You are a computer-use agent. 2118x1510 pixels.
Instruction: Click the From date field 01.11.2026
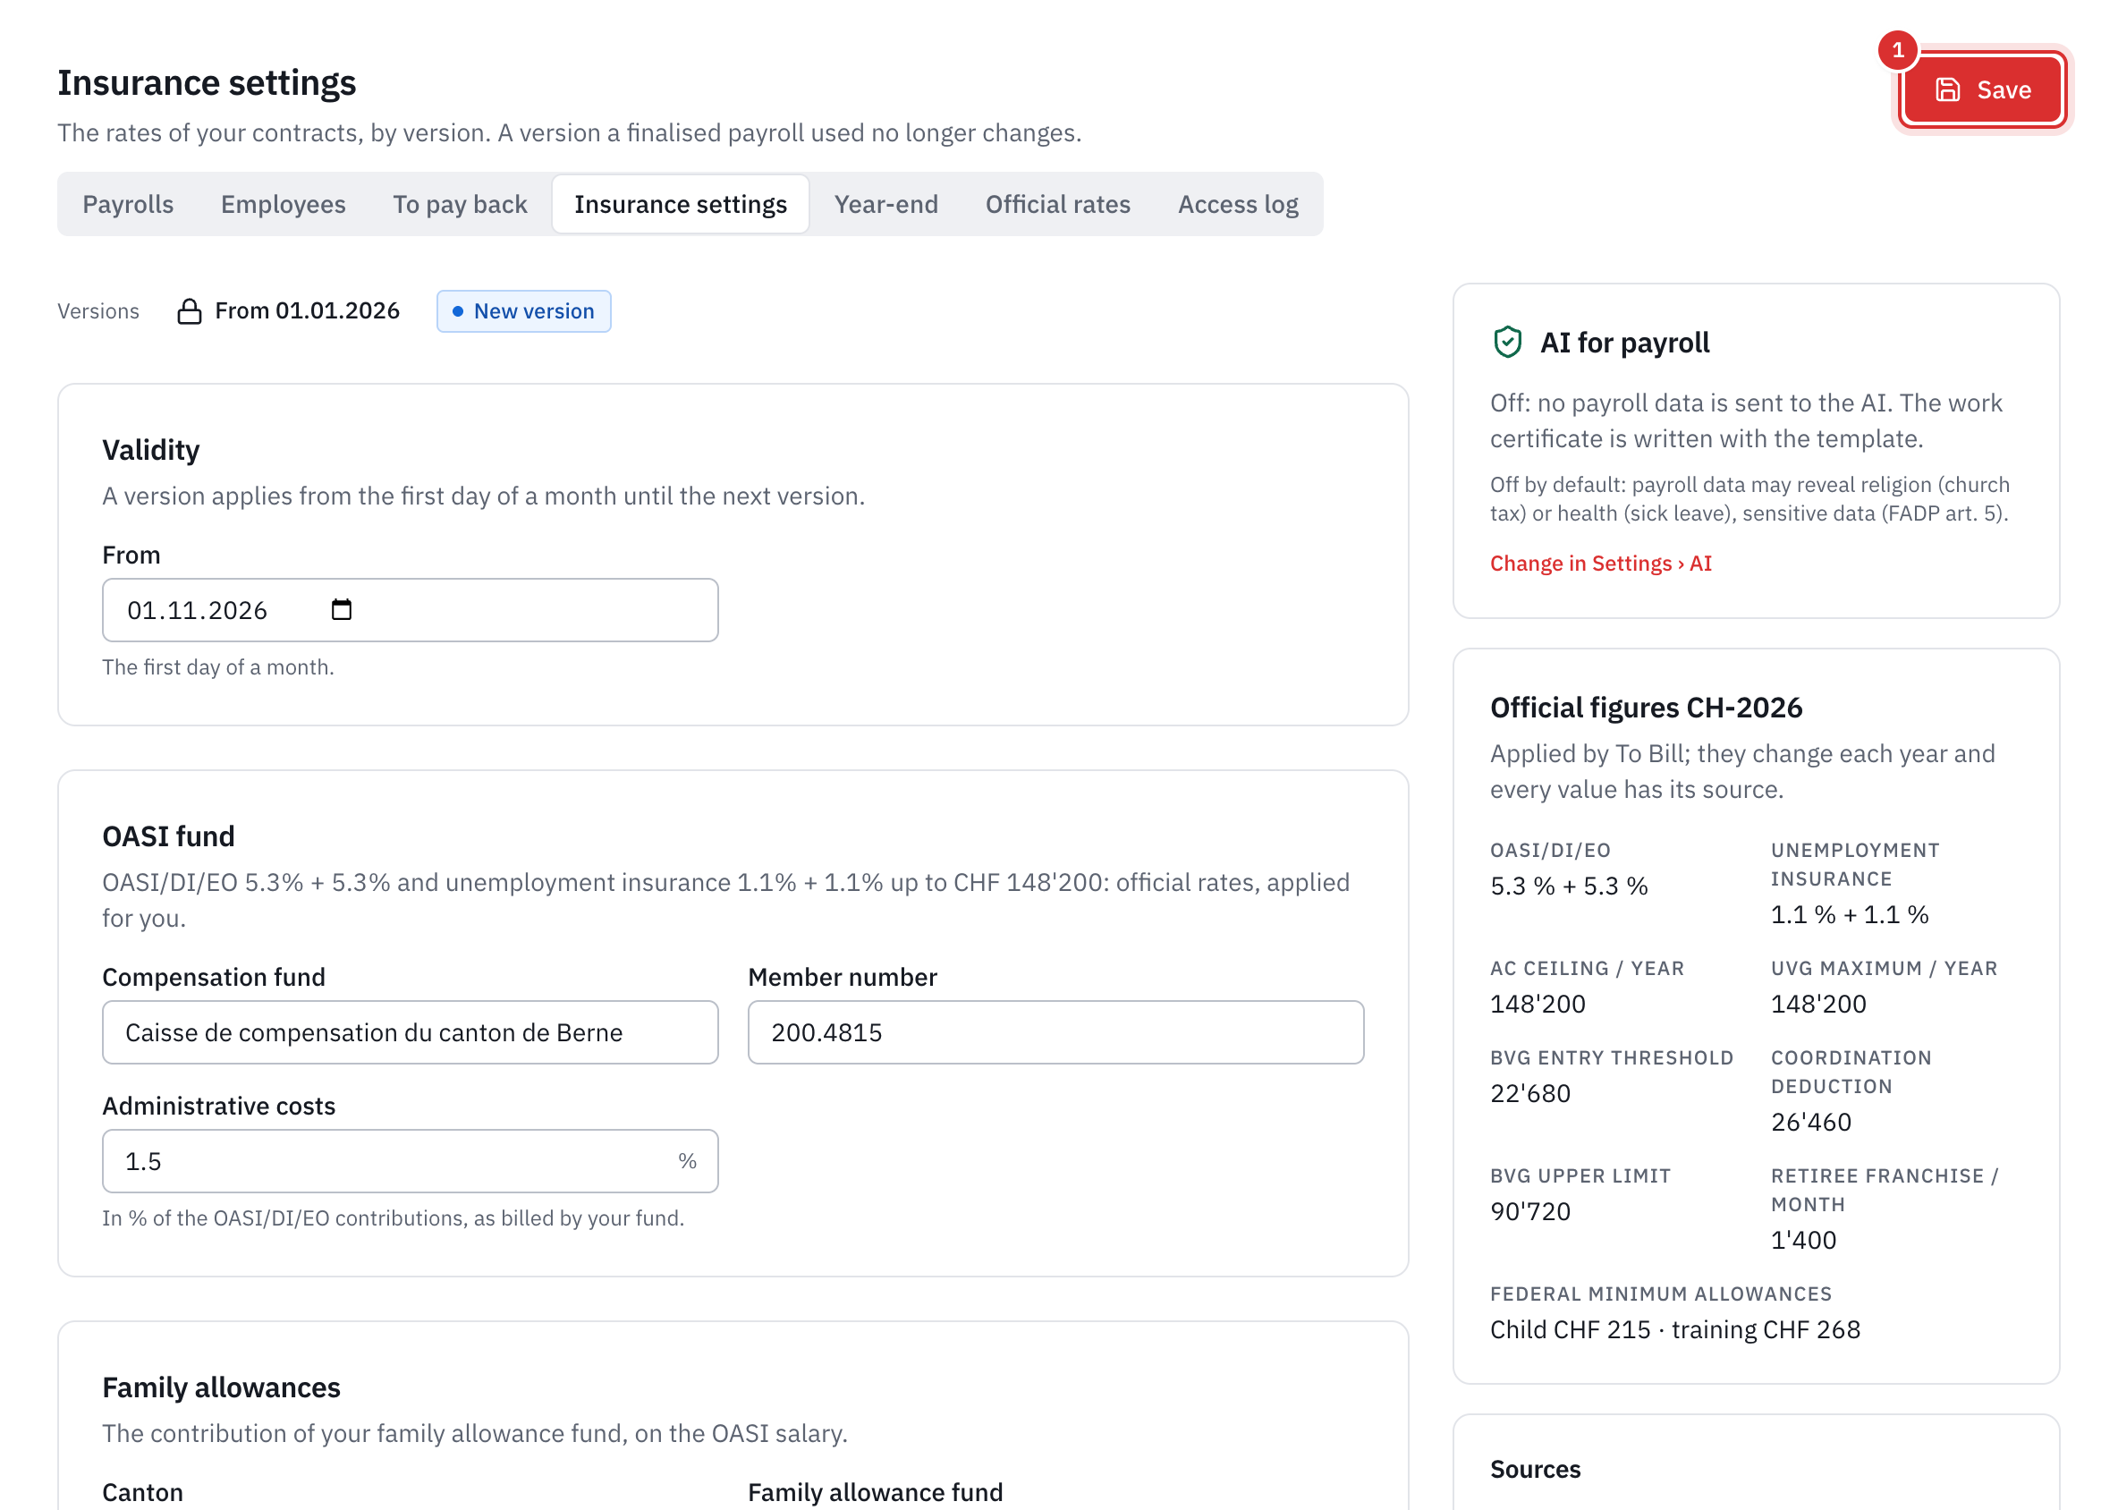tap(410, 609)
